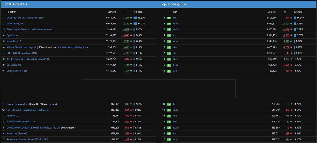
Task: Click the green up arrow in GoDaddy row
Action: click(x=131, y=18)
